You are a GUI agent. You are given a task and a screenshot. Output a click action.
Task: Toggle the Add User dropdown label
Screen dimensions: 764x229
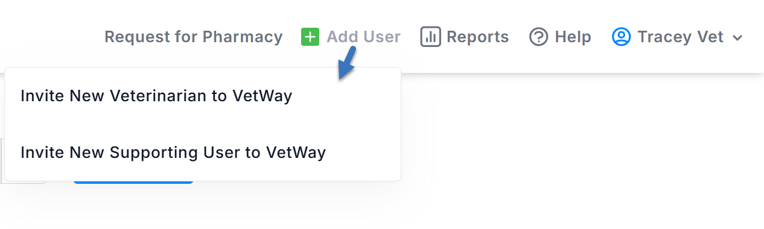coord(363,37)
